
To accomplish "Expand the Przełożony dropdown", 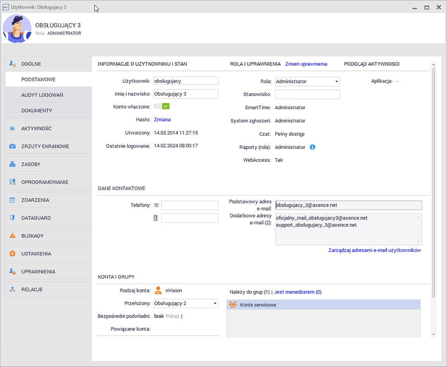I will (185, 304).
